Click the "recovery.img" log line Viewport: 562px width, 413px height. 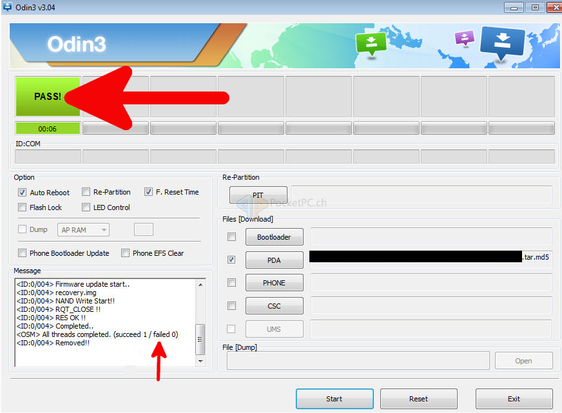pyautogui.click(x=56, y=293)
